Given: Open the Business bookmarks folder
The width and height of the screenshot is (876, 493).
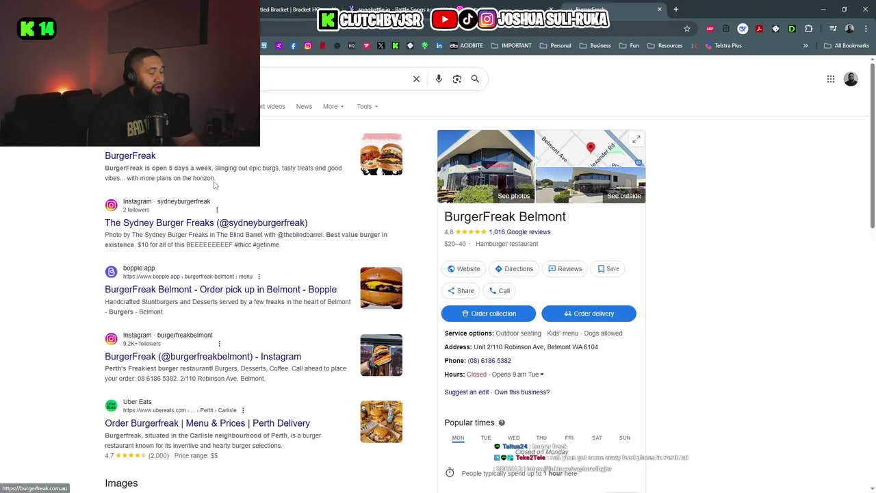Looking at the screenshot, I should click(x=595, y=46).
